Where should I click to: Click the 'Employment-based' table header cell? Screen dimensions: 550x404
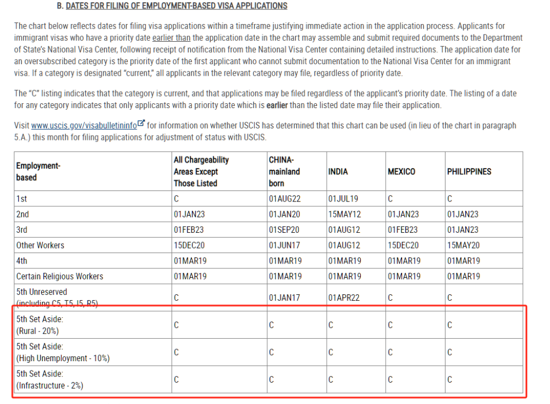(38, 171)
